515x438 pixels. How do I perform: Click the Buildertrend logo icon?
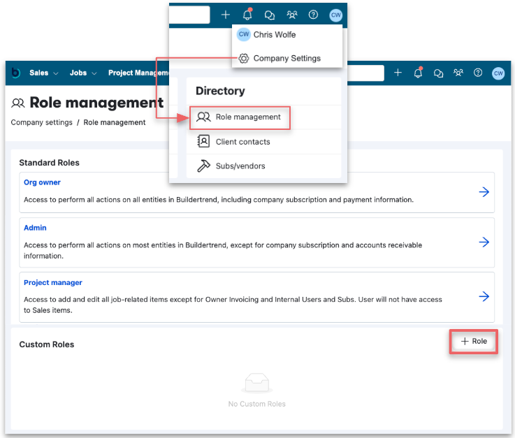(x=16, y=73)
